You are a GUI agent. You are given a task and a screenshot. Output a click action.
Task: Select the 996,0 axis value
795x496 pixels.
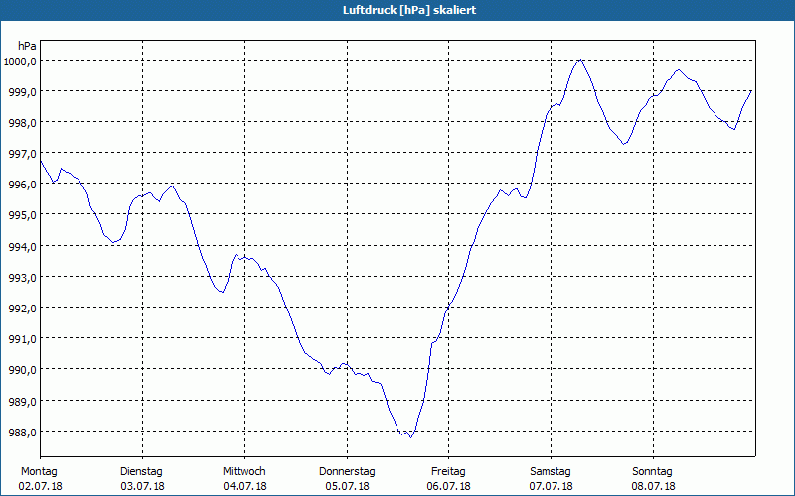point(24,185)
